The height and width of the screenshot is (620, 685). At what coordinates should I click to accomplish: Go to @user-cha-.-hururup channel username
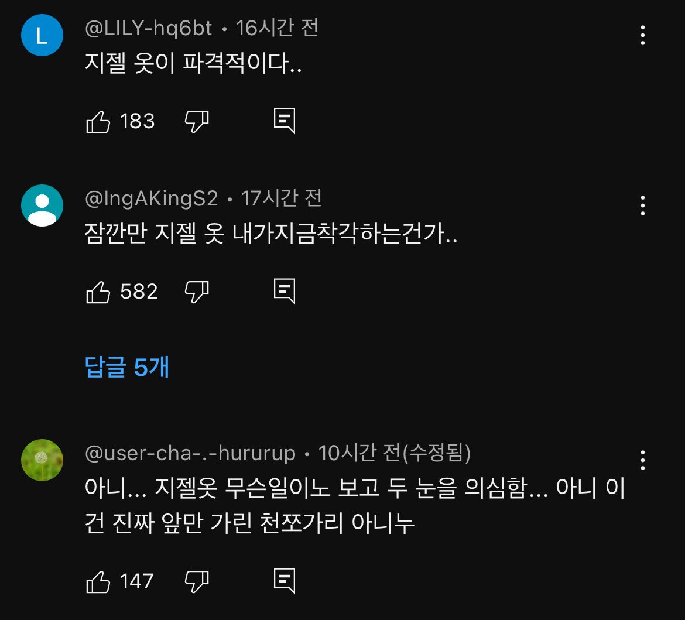(x=190, y=453)
